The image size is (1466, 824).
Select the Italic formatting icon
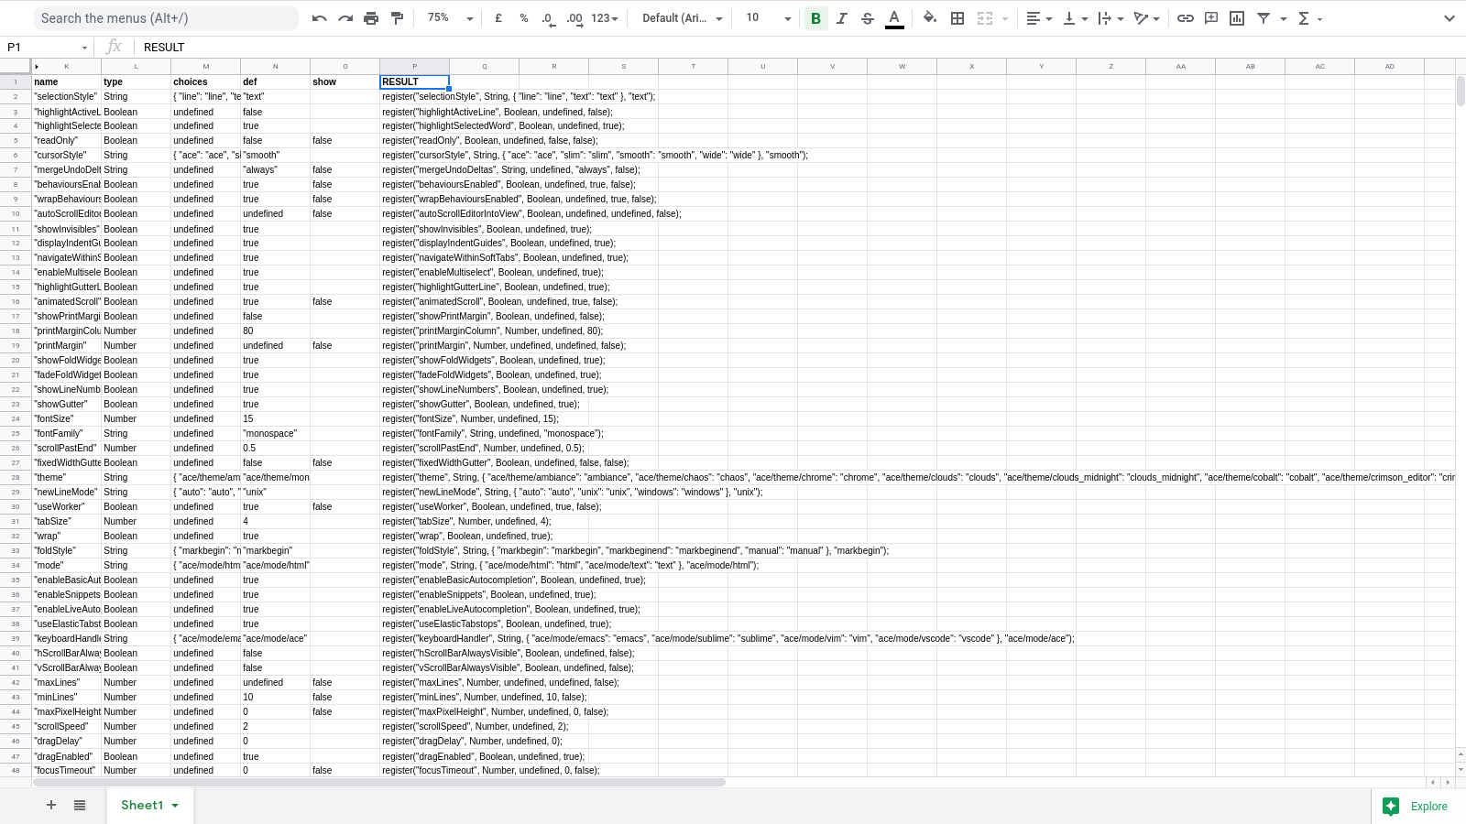point(841,17)
